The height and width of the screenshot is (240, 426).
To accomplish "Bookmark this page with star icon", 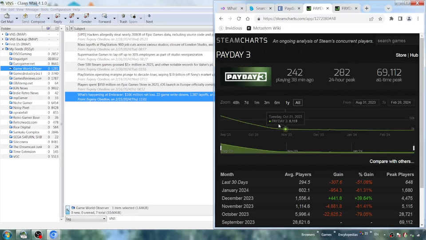I will (380, 19).
